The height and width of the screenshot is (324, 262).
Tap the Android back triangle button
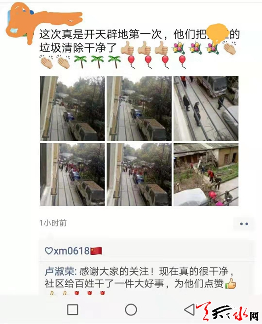[189, 310]
